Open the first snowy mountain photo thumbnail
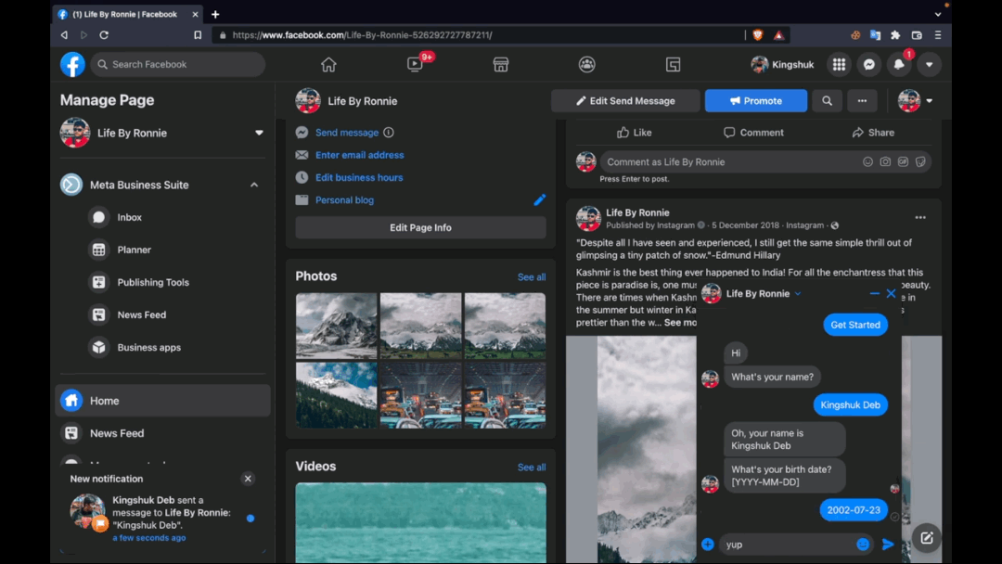This screenshot has width=1002, height=564. 336,326
